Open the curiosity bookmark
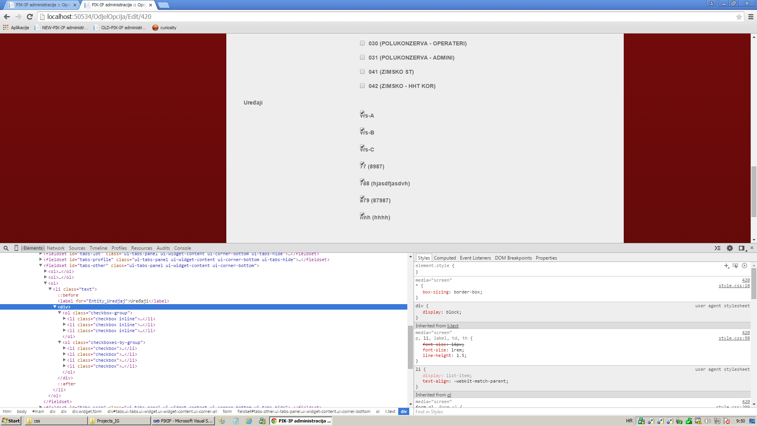 (x=164, y=28)
